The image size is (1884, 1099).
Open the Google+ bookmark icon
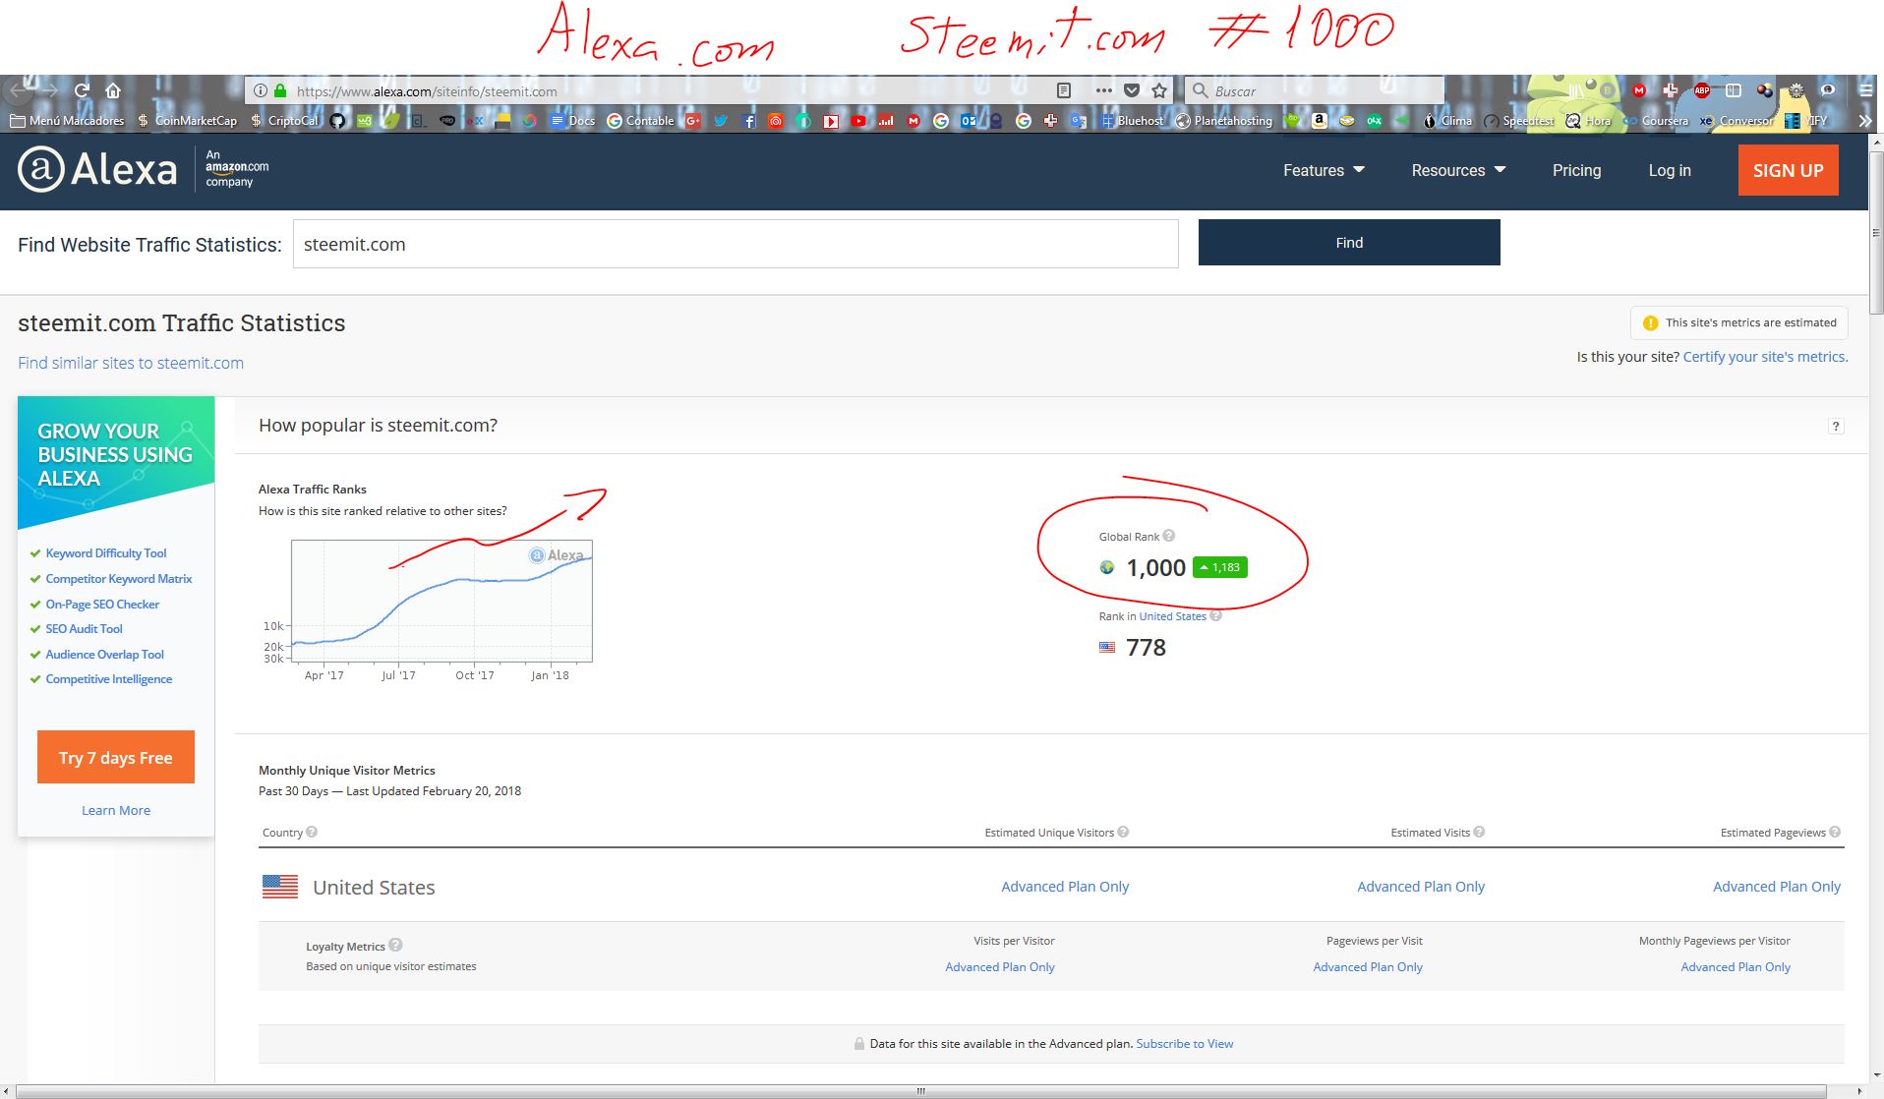tap(693, 121)
